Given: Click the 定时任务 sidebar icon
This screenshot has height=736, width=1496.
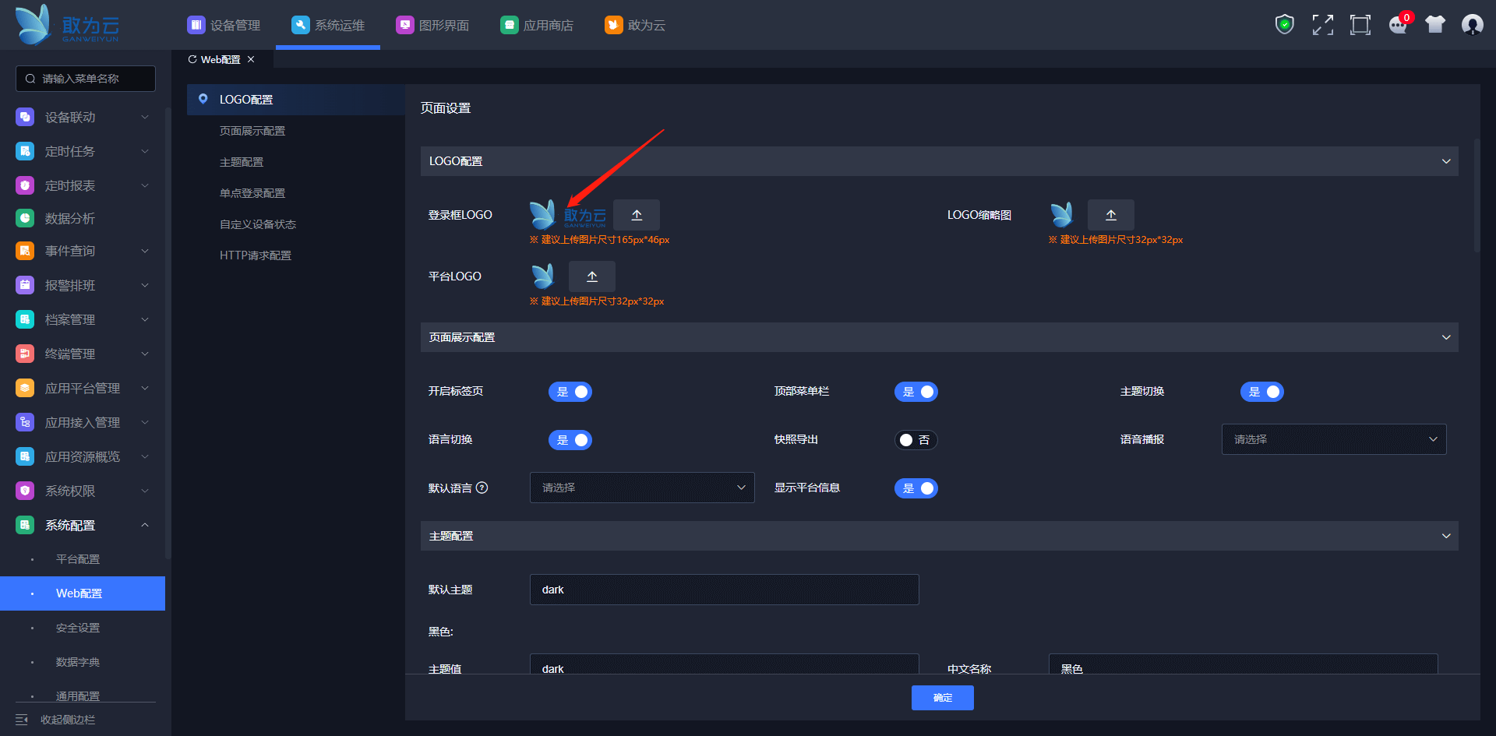Looking at the screenshot, I should pos(25,151).
